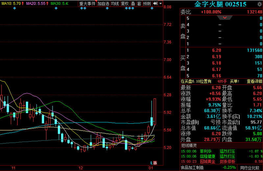Click the blue L marker at chart bottom
The height and width of the screenshot is (171, 263).
point(152,163)
